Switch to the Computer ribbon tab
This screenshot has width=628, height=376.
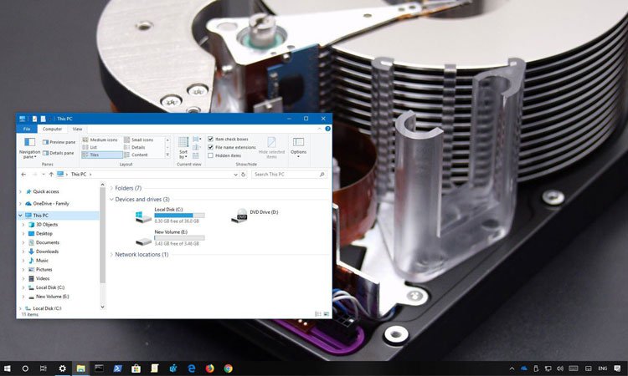coord(52,129)
